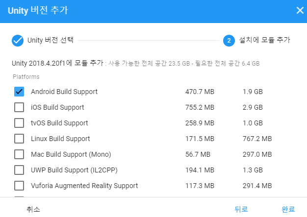Click the 'Unity 버전 추가' dialog title
The width and height of the screenshot is (307, 217).
(x=38, y=10)
